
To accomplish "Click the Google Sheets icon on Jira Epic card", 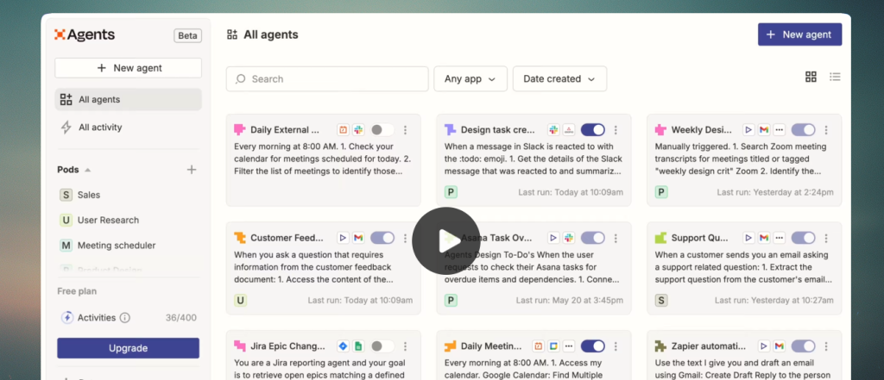I will click(x=358, y=346).
